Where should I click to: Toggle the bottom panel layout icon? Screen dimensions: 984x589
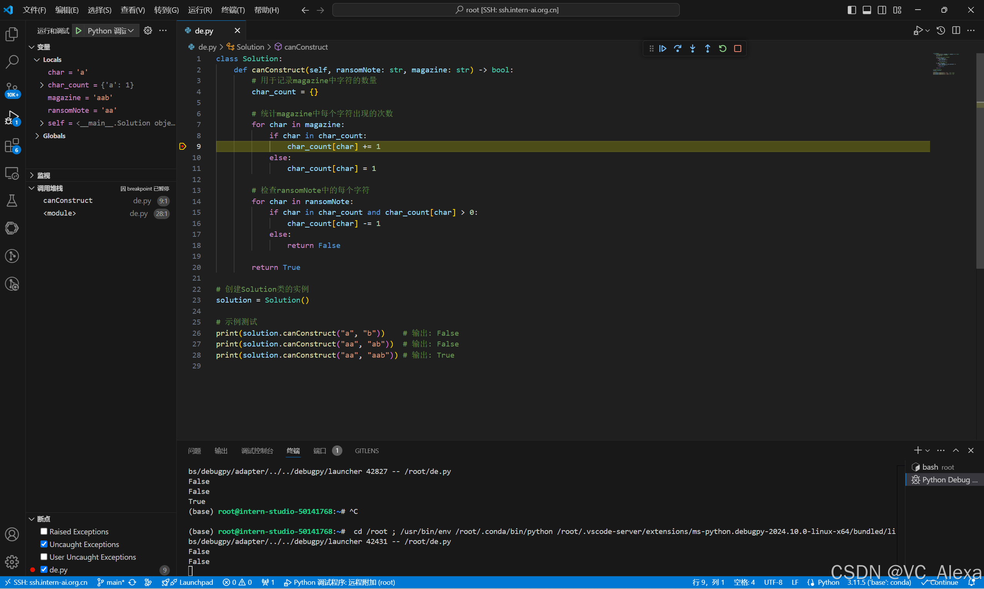pyautogui.click(x=867, y=10)
